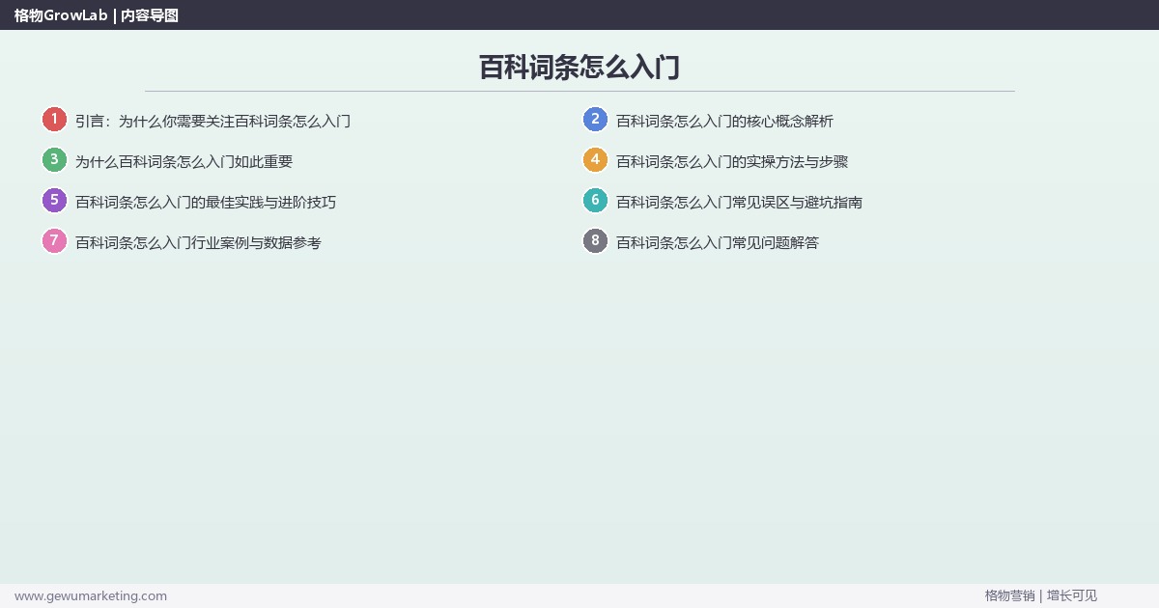Click the green number 3 badge
This screenshot has height=608, width=1159.
(x=54, y=160)
